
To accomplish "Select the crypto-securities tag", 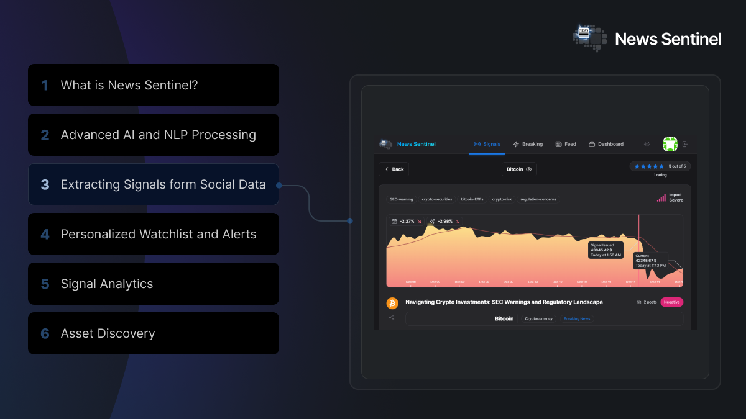I will point(436,199).
